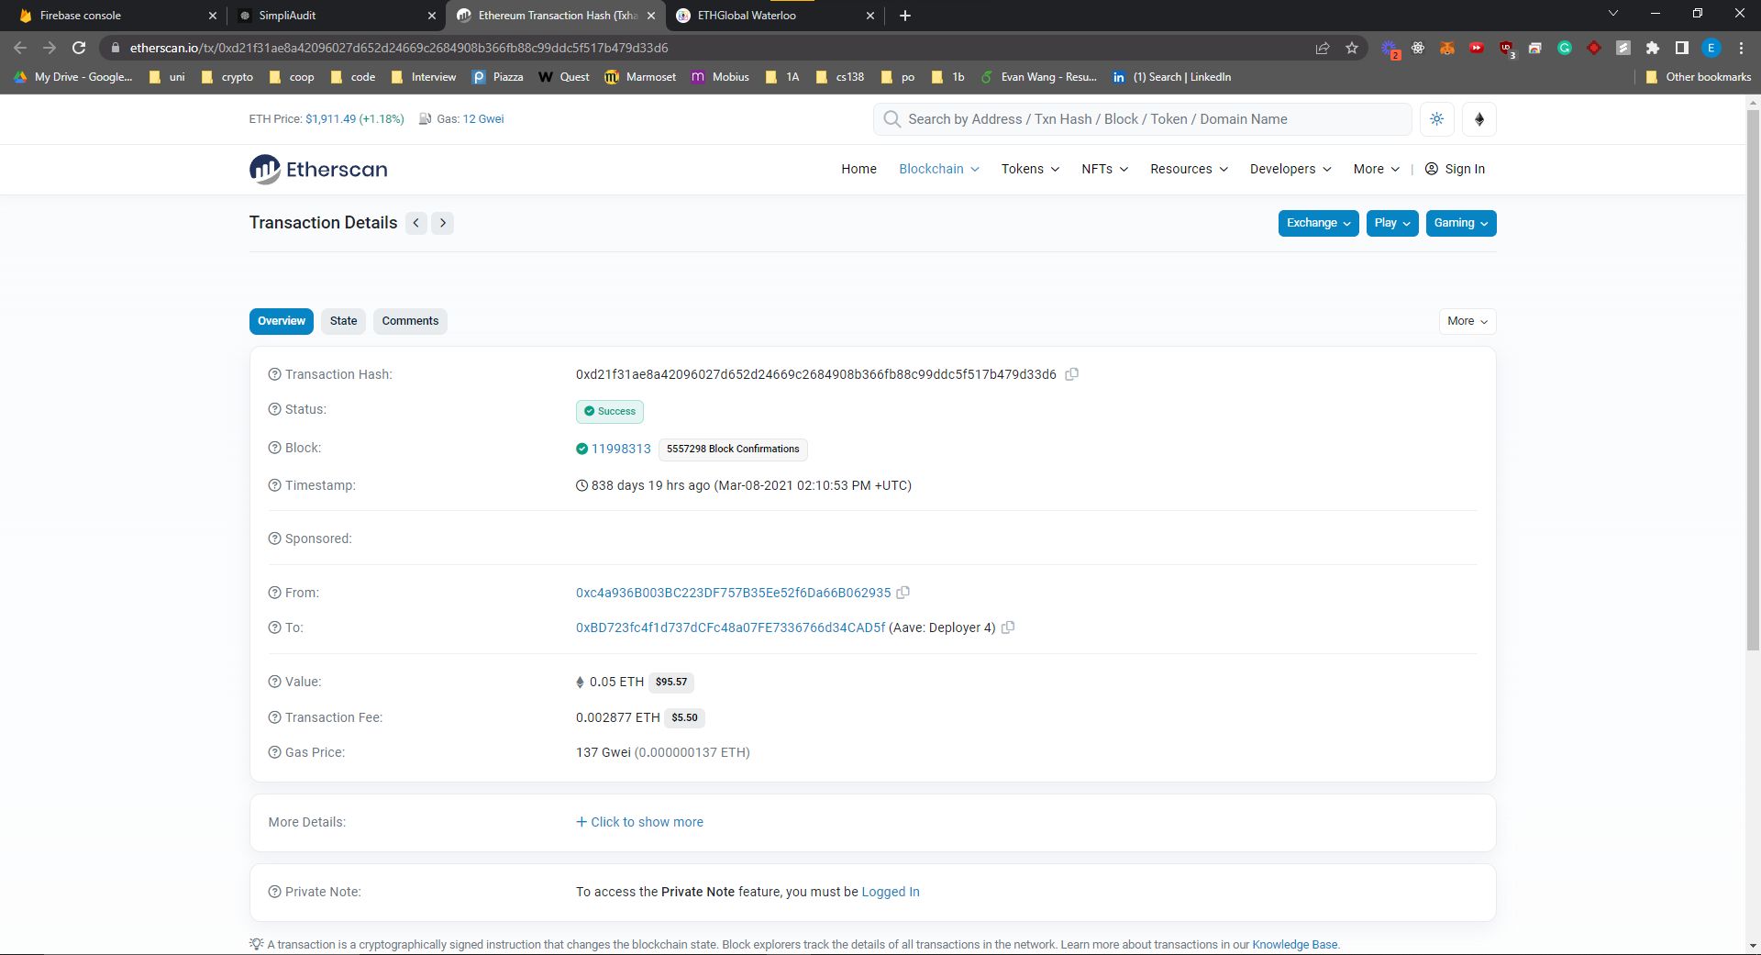Click the help icon next to Timestamp

[274, 485]
